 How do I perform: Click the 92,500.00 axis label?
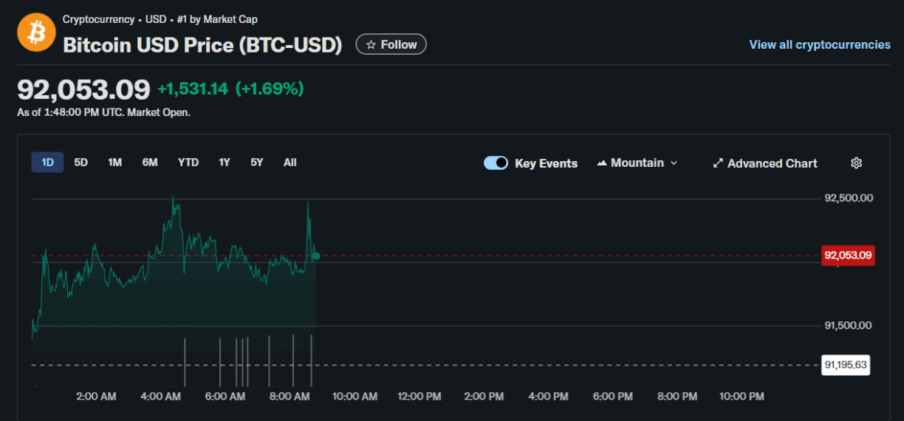click(x=849, y=198)
